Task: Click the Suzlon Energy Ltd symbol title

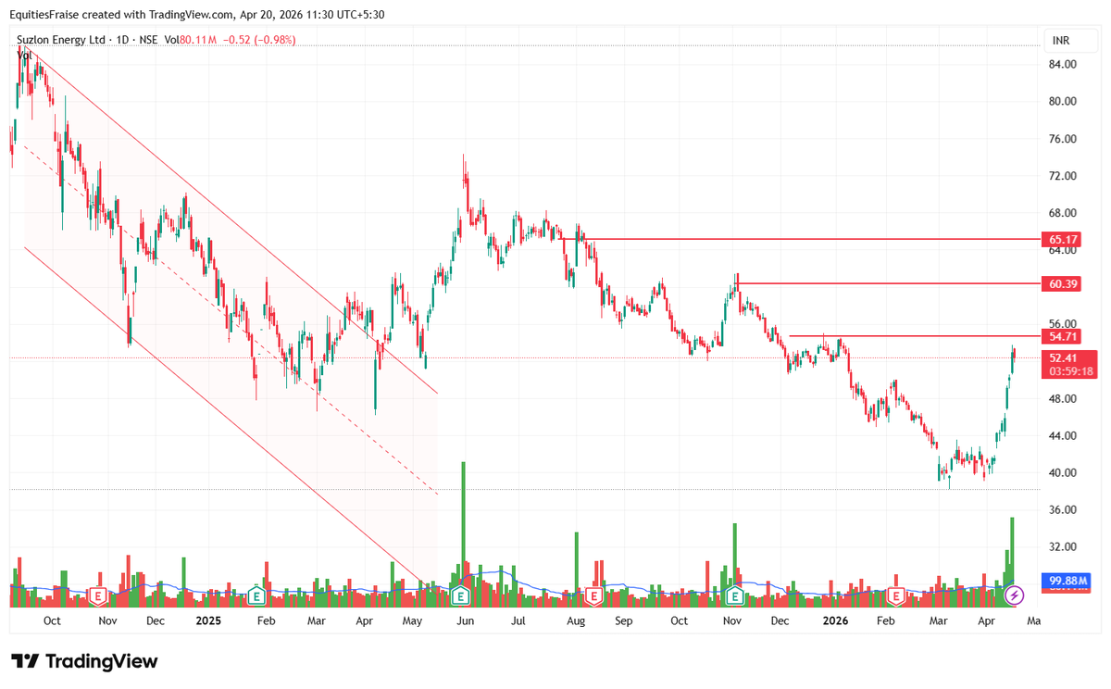Action: click(60, 40)
